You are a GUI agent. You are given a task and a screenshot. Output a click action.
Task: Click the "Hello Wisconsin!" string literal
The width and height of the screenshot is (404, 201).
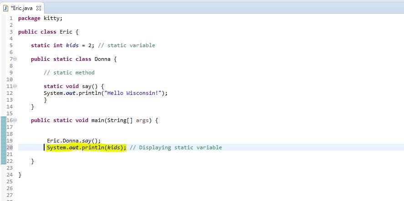coord(133,93)
